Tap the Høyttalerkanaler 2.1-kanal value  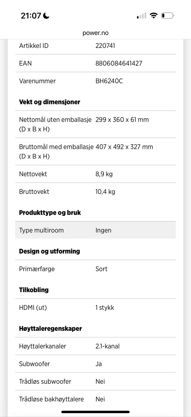[x=107, y=346]
